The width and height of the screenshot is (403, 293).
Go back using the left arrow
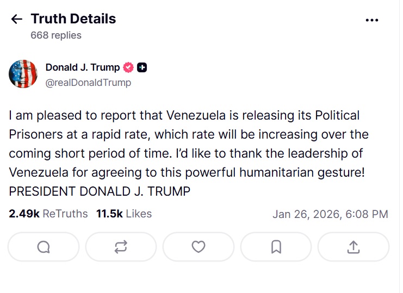(17, 20)
